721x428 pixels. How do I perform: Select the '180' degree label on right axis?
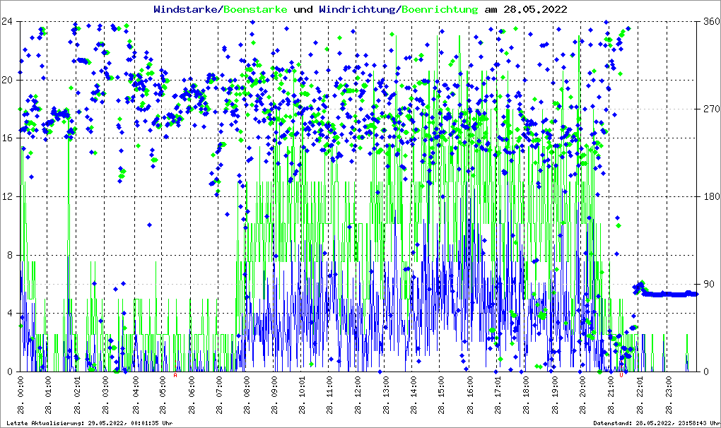[710, 196]
